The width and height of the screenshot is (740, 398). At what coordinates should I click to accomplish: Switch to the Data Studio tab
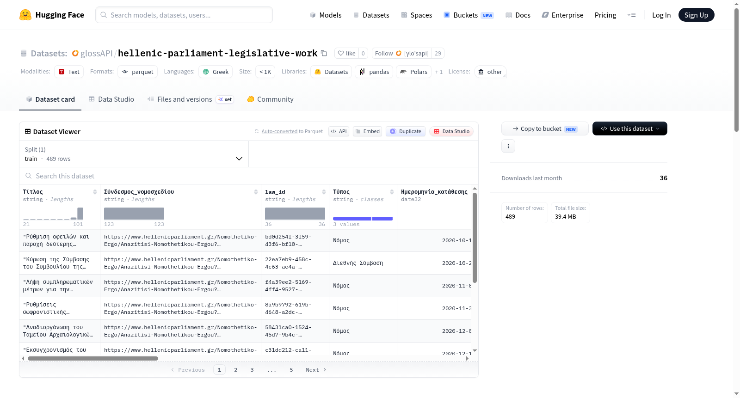coord(111,99)
